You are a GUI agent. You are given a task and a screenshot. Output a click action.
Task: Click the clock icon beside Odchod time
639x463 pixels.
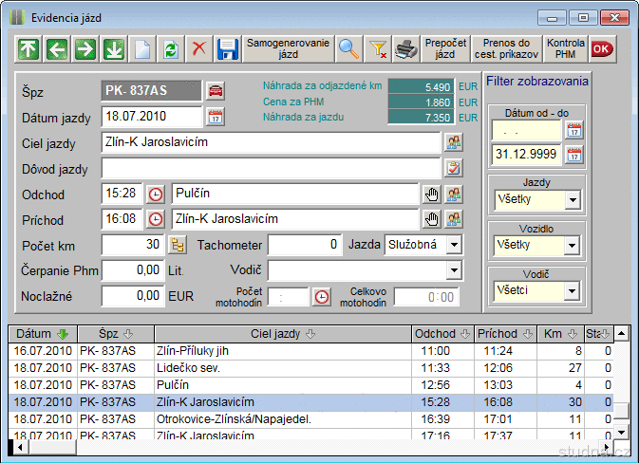point(156,194)
